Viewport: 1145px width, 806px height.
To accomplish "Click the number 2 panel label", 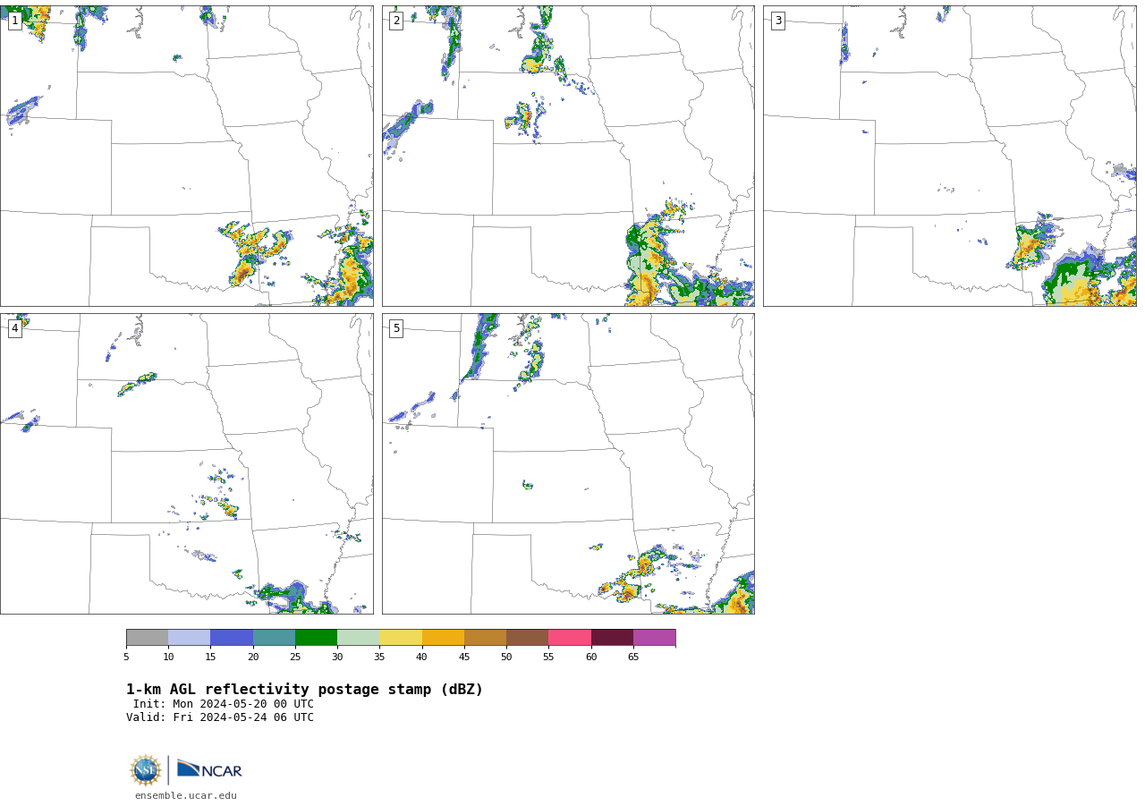I will [396, 21].
